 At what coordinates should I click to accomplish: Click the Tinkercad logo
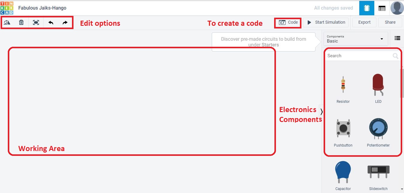[7, 8]
